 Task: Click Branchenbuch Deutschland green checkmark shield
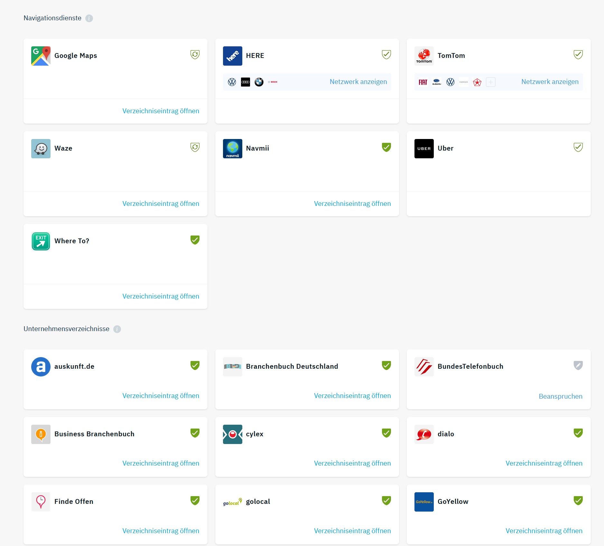[x=386, y=366]
